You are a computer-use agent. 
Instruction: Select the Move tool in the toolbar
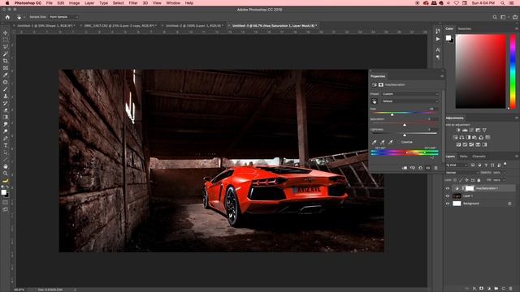pos(6,33)
